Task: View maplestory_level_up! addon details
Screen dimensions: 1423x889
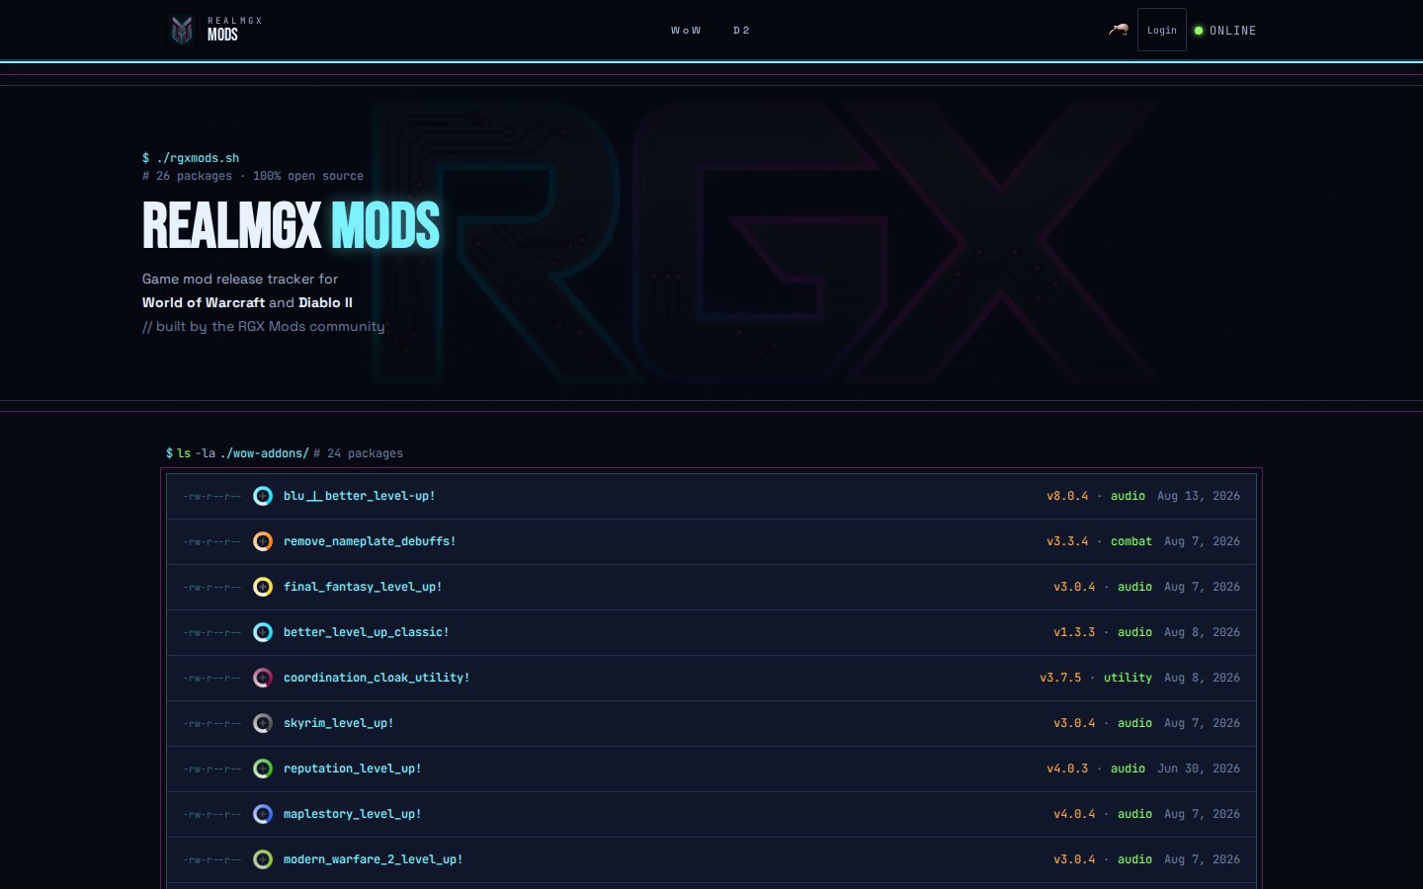Action: [353, 814]
